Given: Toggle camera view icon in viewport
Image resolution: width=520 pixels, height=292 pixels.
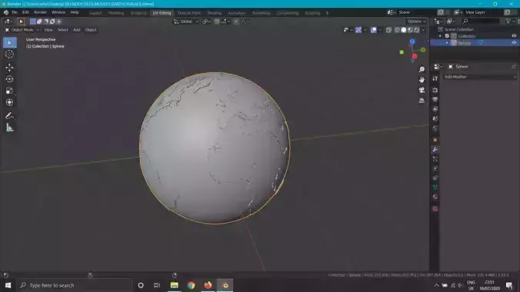Looking at the screenshot, I should [x=422, y=90].
